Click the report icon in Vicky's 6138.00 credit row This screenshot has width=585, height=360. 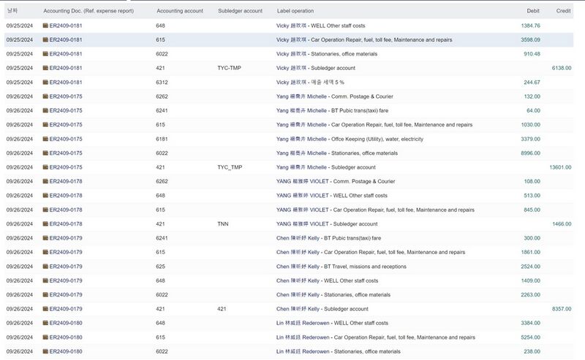45,68
